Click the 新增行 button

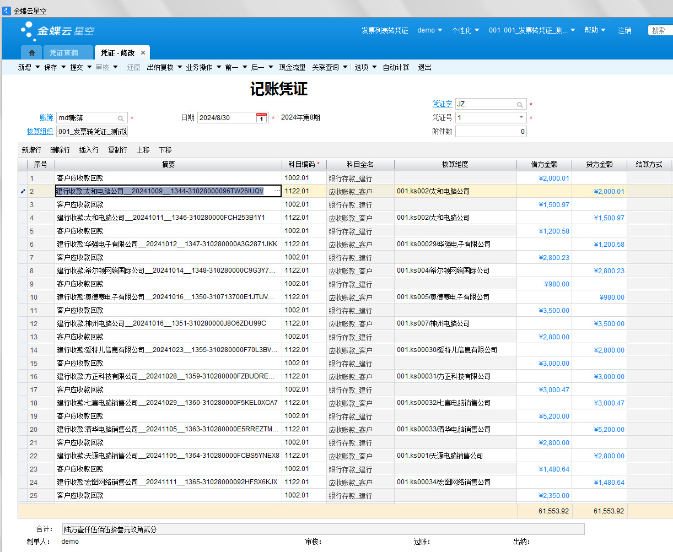pyautogui.click(x=31, y=150)
